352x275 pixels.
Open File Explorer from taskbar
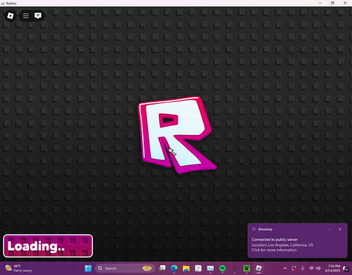click(x=186, y=268)
